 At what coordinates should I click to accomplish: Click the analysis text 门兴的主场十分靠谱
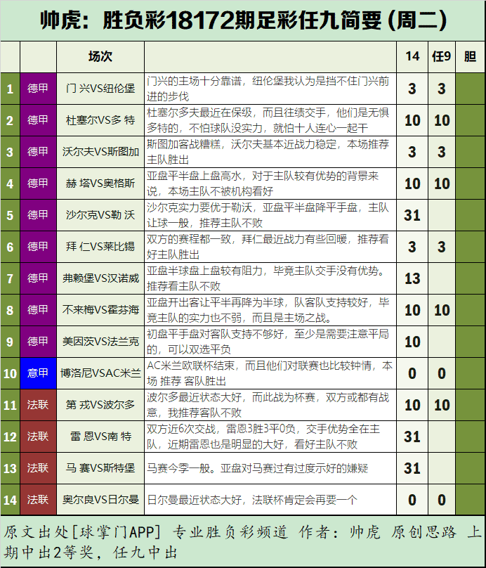tap(194, 81)
